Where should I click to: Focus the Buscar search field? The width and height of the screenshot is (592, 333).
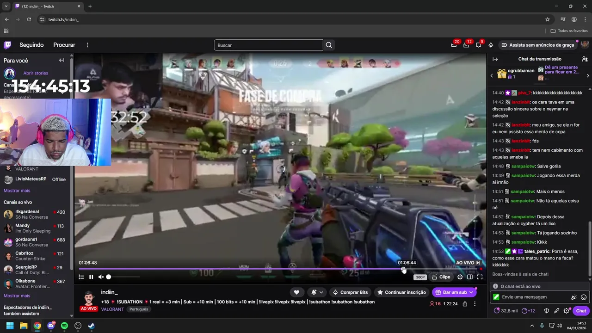click(x=268, y=45)
